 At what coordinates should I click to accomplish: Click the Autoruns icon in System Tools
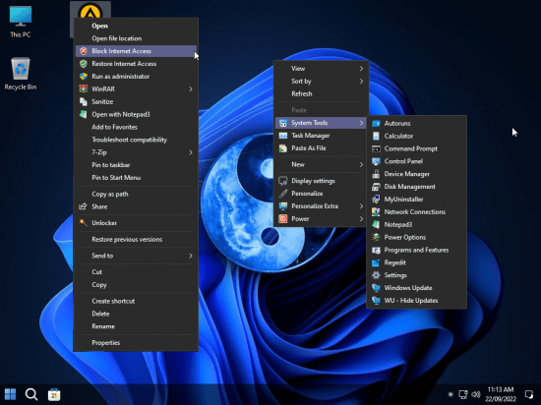point(376,124)
